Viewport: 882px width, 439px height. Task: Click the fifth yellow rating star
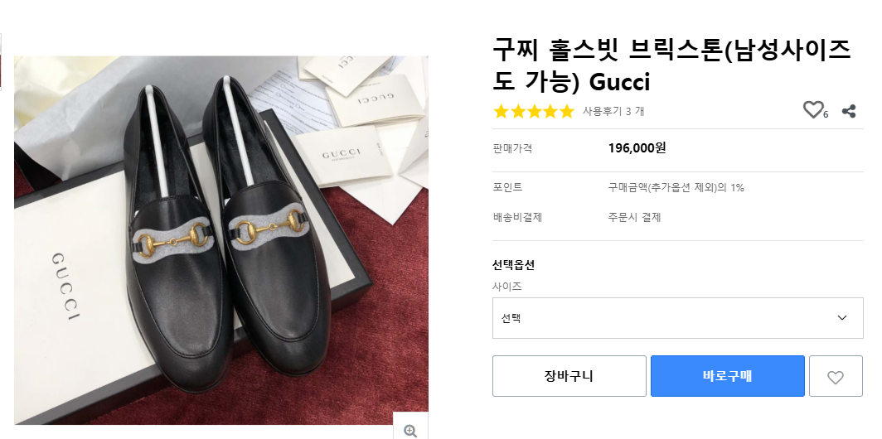(x=566, y=111)
